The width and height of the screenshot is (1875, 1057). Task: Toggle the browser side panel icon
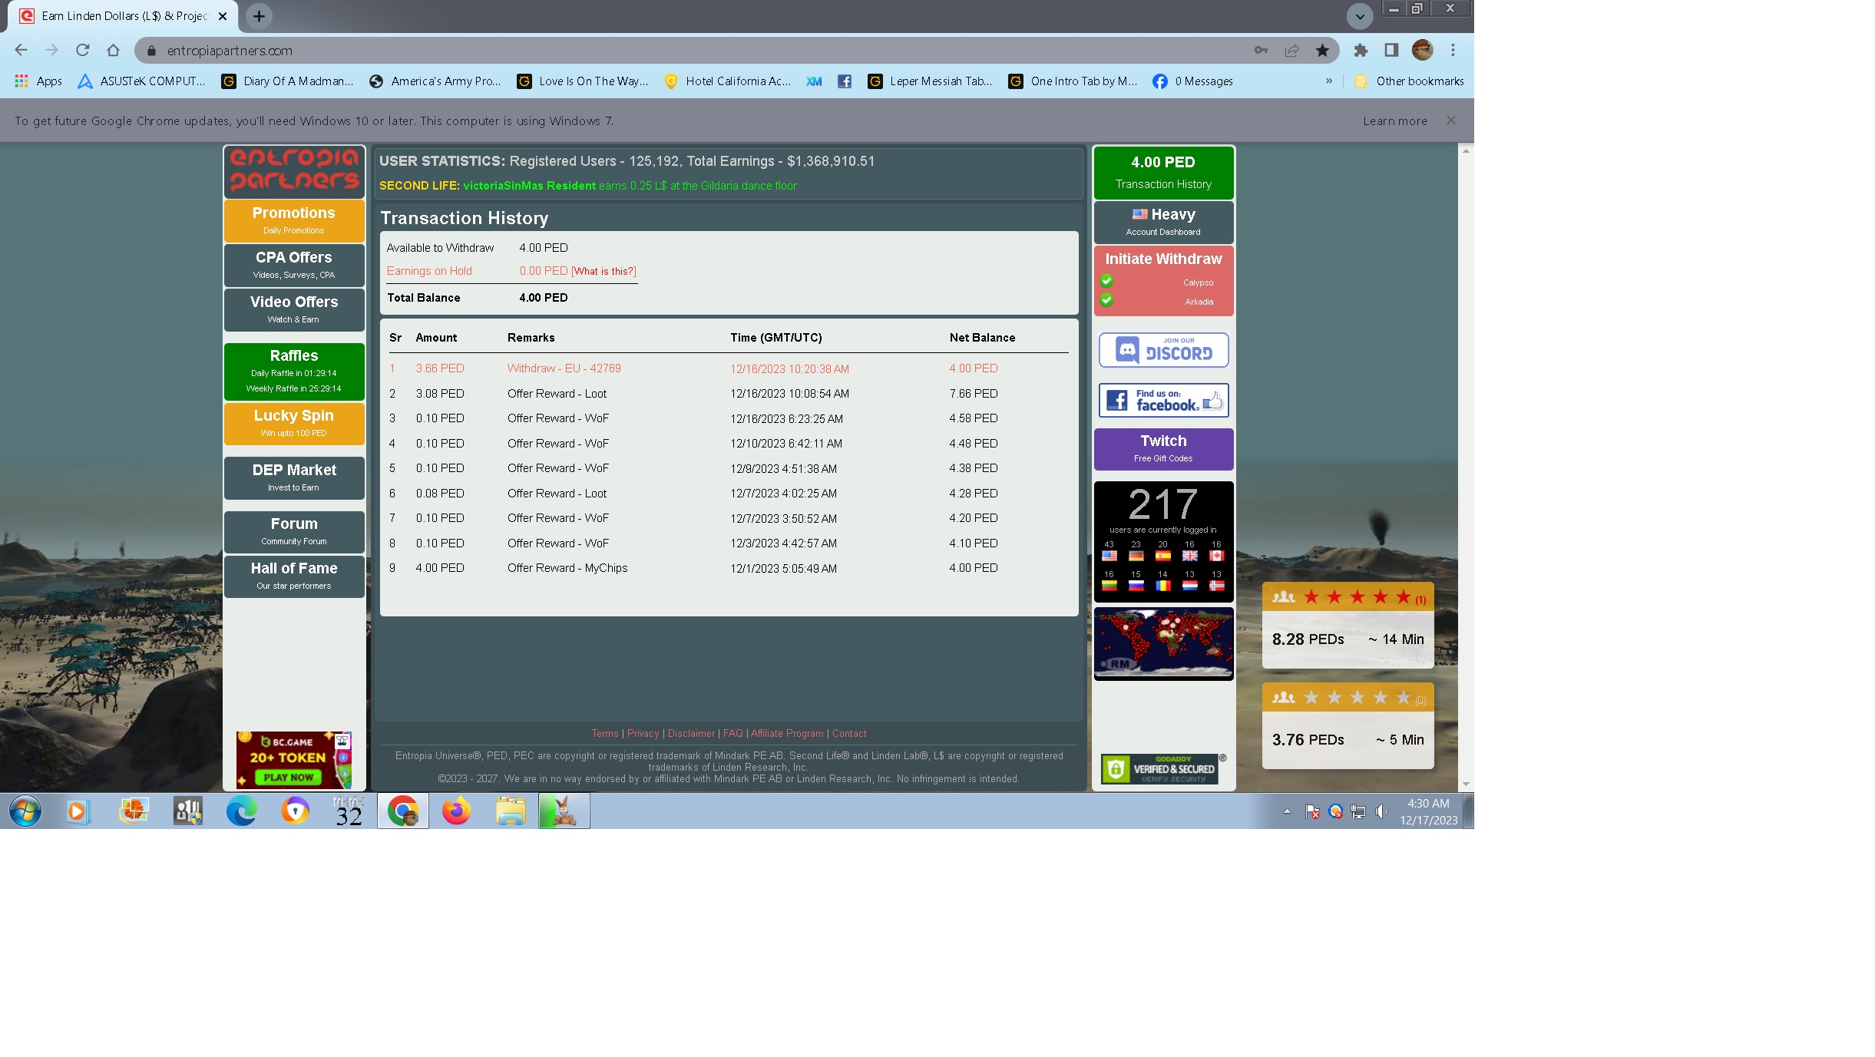[1391, 50]
